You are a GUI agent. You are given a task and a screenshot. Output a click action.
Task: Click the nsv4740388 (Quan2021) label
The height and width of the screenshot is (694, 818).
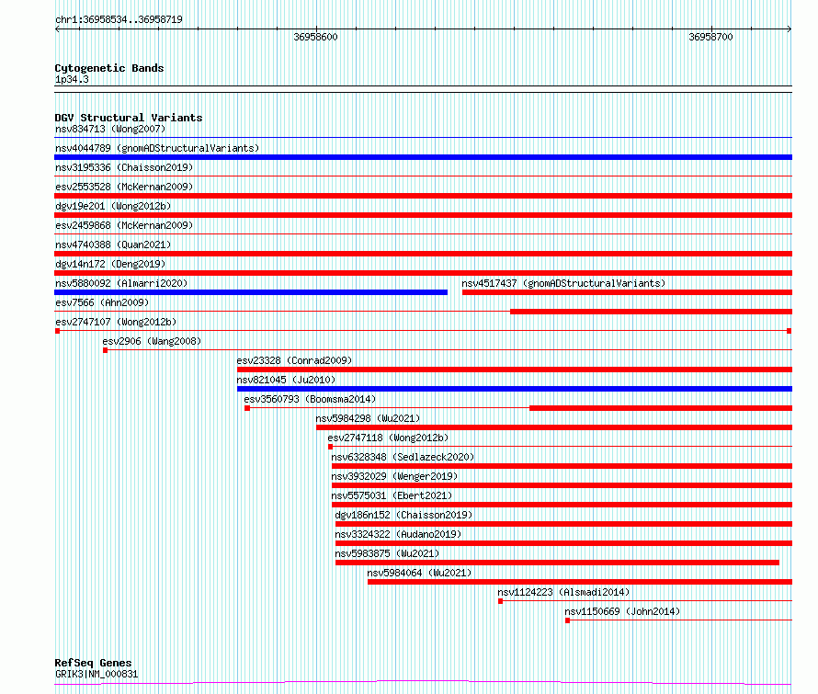pyautogui.click(x=113, y=245)
